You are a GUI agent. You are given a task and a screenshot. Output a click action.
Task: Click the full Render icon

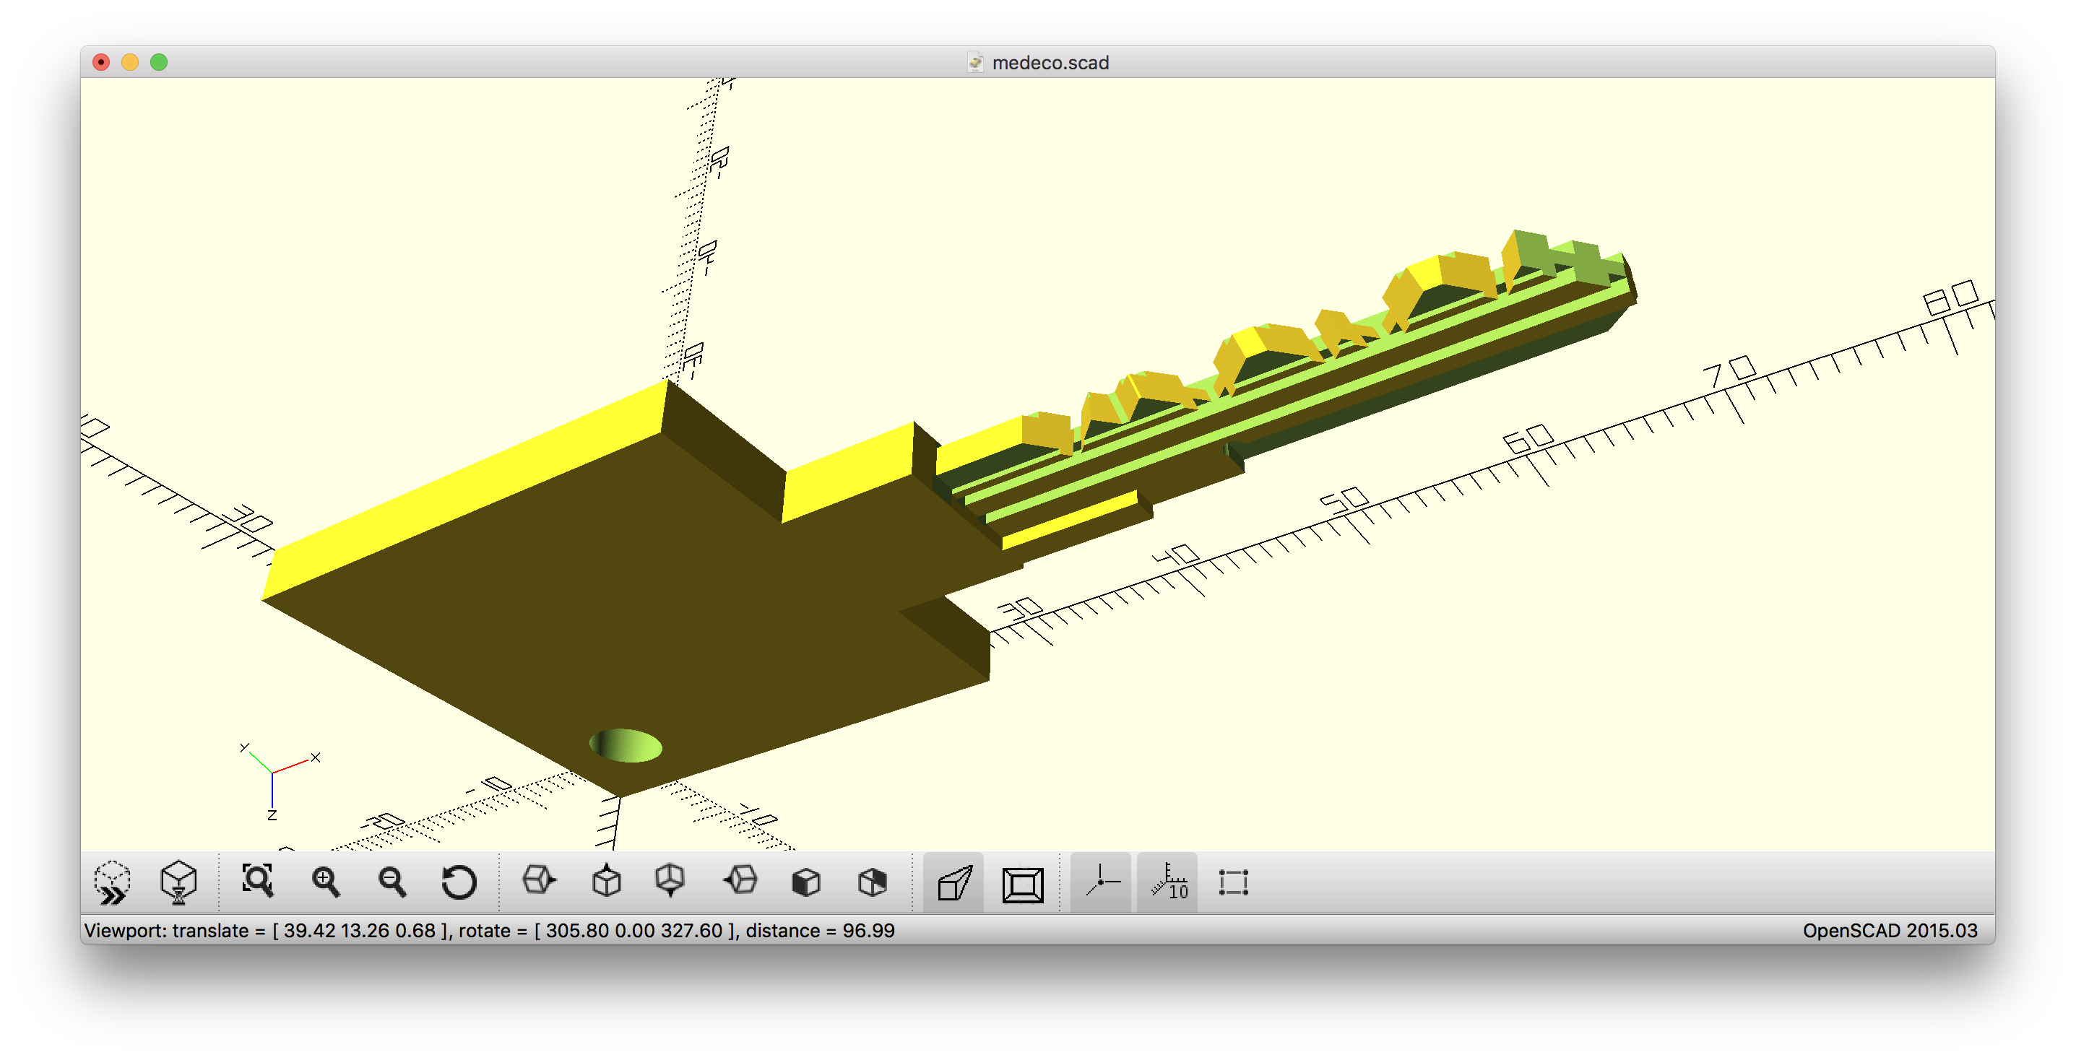point(178,883)
